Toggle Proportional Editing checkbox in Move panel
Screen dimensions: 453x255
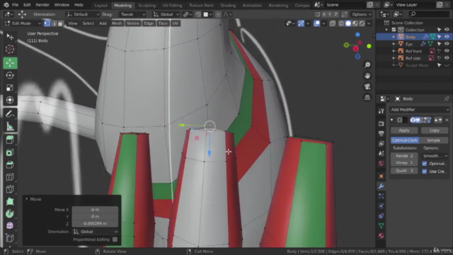pos(115,239)
